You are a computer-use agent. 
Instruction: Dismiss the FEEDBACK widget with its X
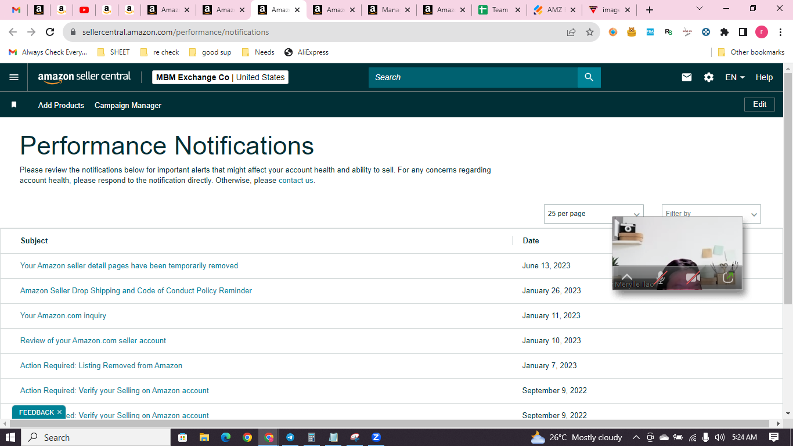59,412
